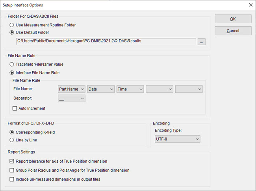Open the Date file name dropdown

coord(101,89)
